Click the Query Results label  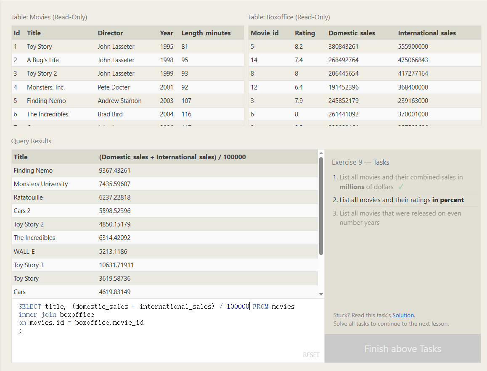[x=32, y=141]
